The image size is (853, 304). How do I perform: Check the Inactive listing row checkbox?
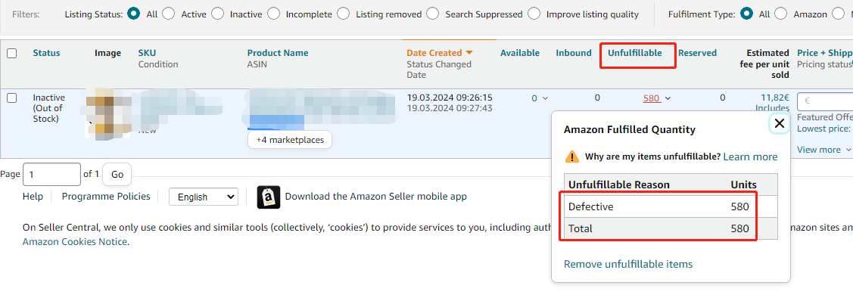[x=11, y=98]
